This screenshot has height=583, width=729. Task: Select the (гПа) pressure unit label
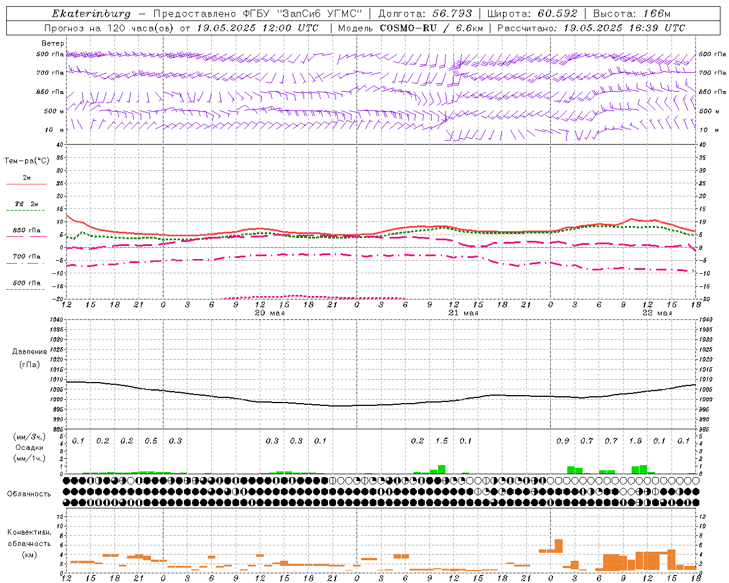(30, 364)
